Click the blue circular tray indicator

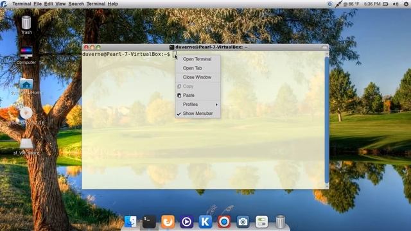330,4
